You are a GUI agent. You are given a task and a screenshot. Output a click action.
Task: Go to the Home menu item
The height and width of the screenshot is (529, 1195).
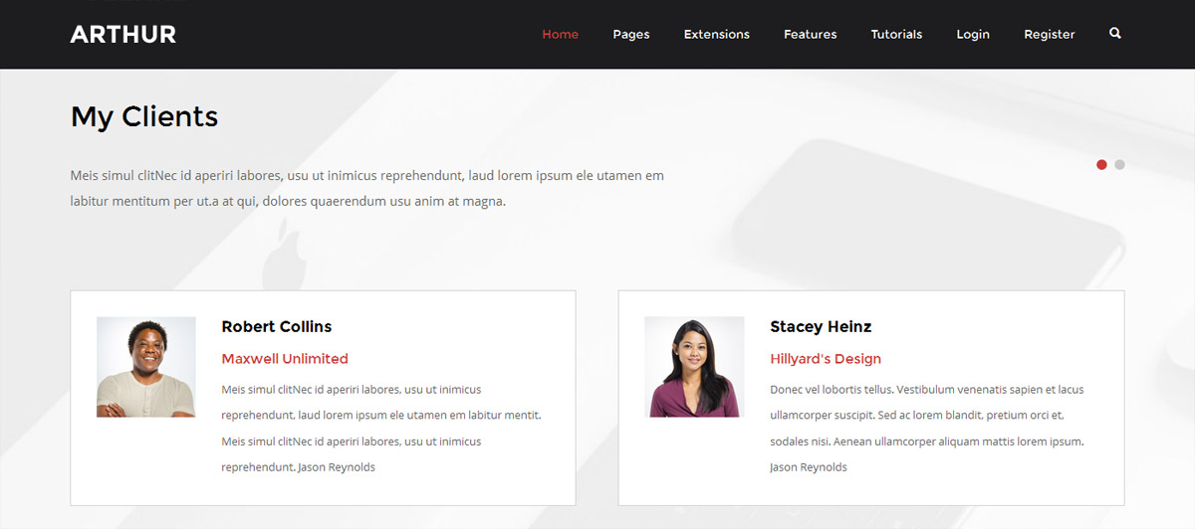click(560, 34)
